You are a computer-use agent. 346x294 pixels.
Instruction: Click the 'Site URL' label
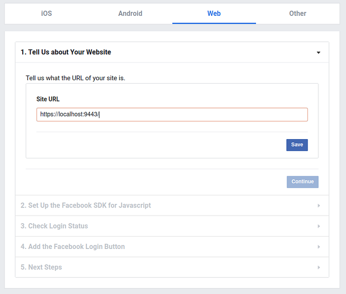point(48,99)
